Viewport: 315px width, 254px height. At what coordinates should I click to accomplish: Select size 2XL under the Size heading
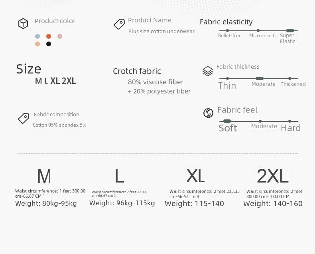click(69, 81)
